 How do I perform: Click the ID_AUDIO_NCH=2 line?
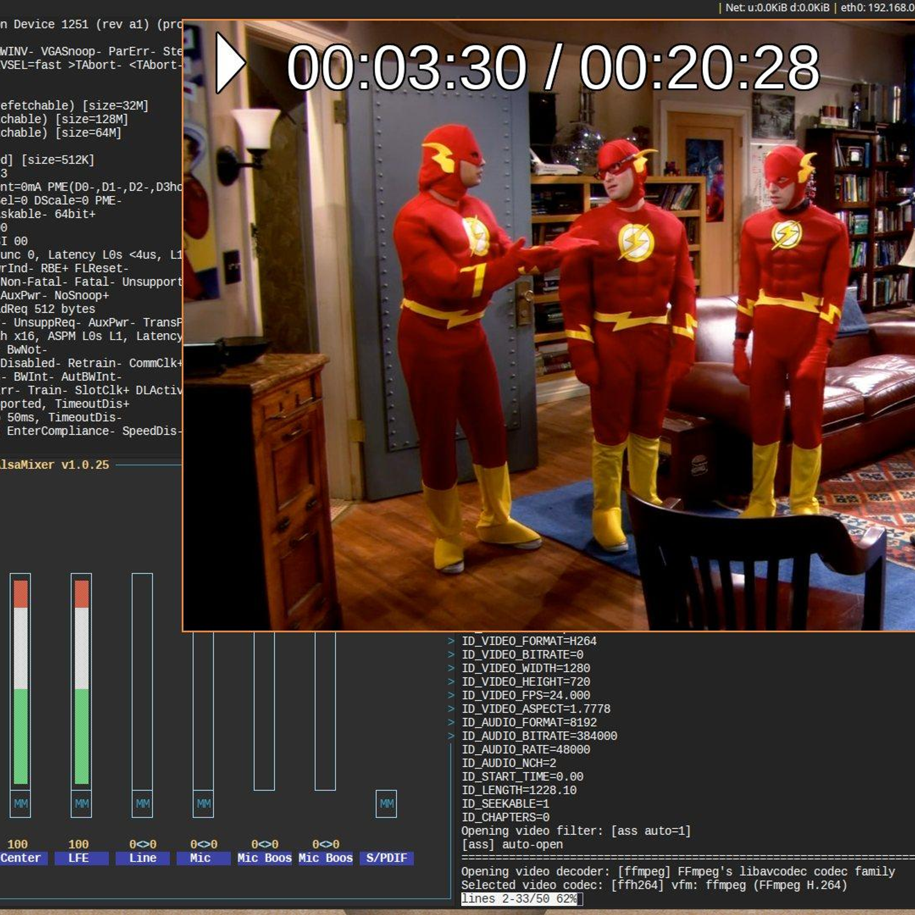(x=509, y=763)
